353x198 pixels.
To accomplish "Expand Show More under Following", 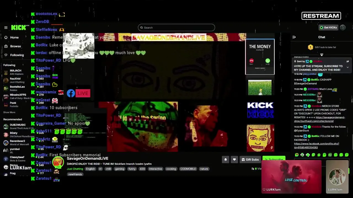I will tap(9, 112).
